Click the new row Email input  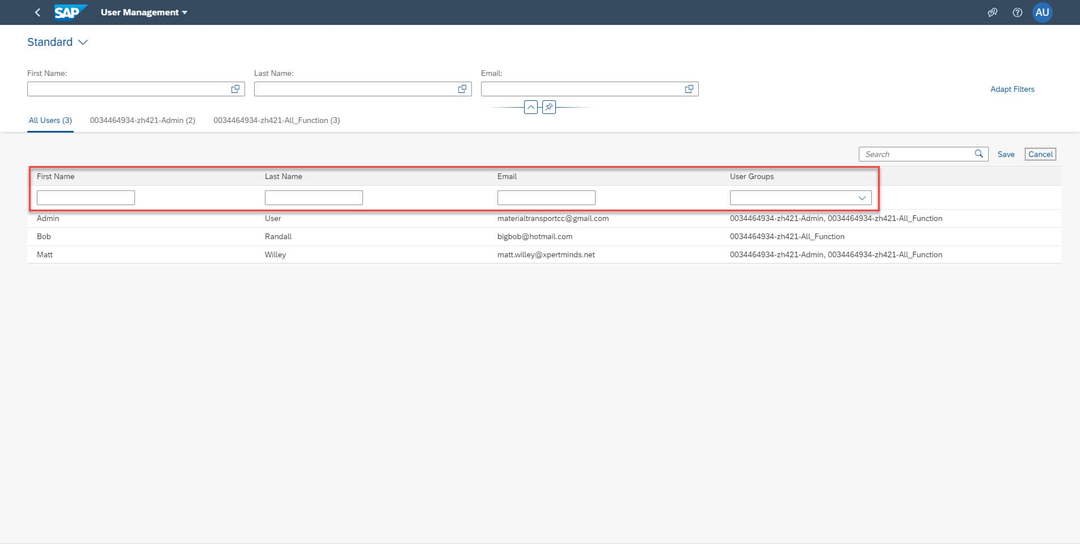(546, 198)
